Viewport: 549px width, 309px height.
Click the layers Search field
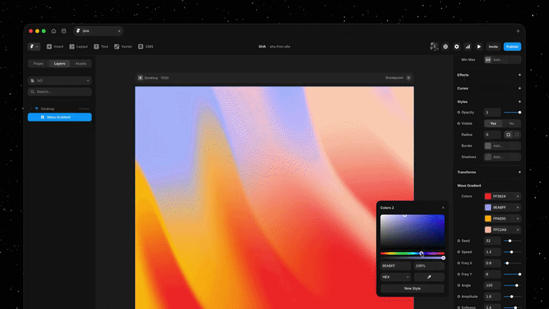pos(60,91)
